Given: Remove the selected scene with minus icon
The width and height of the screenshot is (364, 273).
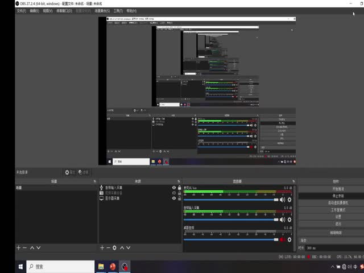Looking at the screenshot, I should pos(24,247).
